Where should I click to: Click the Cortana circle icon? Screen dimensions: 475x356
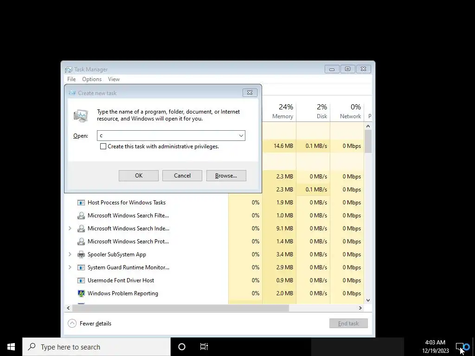(x=182, y=347)
